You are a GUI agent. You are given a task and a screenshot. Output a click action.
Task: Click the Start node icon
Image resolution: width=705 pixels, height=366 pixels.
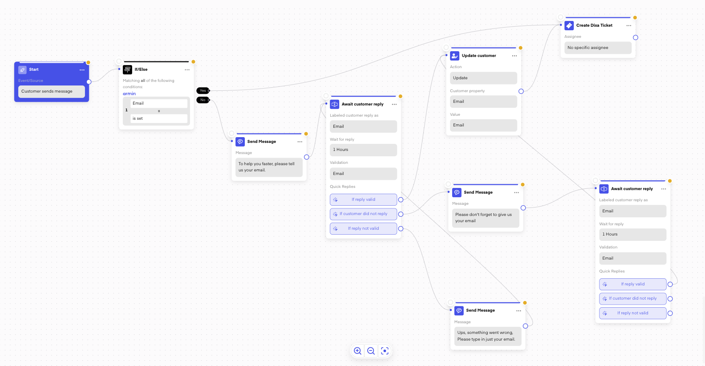pos(22,70)
